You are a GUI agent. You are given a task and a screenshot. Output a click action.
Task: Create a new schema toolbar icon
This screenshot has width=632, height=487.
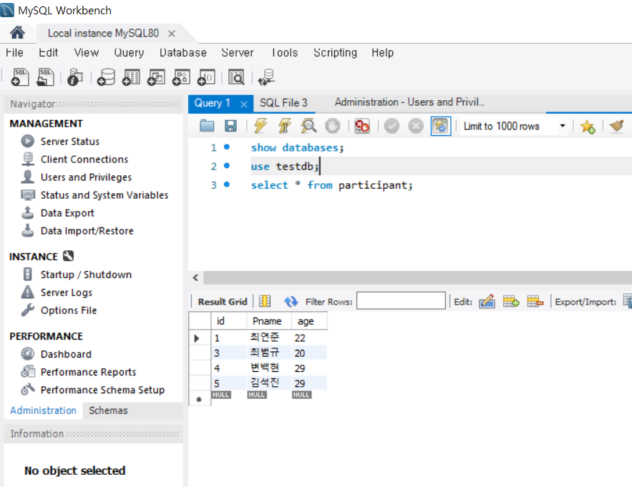106,77
